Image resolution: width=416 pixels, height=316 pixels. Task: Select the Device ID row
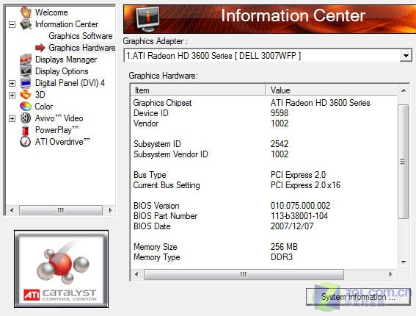[x=264, y=113]
